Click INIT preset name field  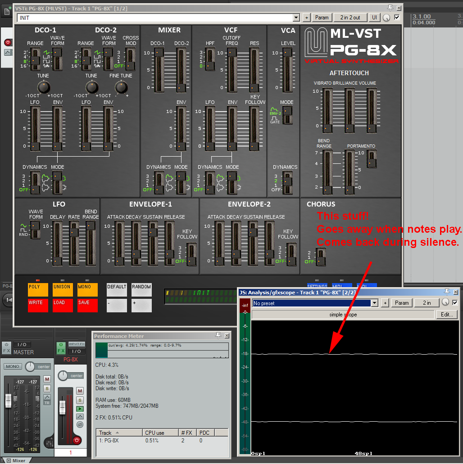tap(155, 18)
